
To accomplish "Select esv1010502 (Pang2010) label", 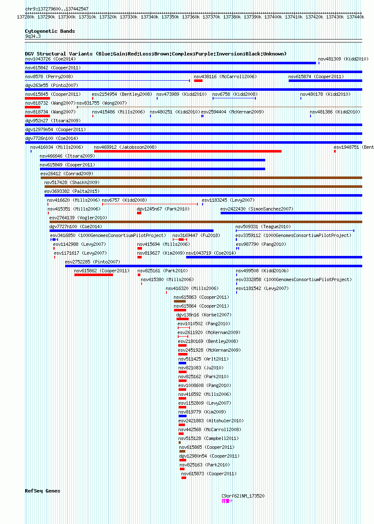I will tap(204, 324).
